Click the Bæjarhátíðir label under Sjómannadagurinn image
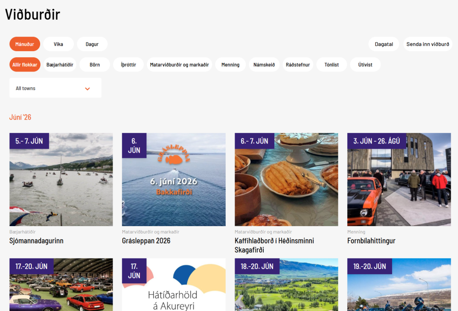 (x=23, y=232)
